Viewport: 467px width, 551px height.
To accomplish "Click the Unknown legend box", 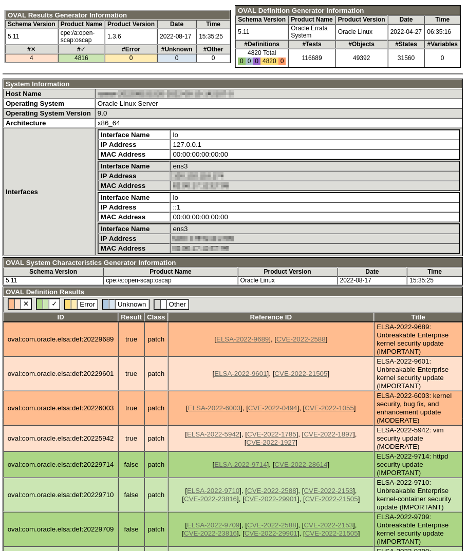I will 125,305.
